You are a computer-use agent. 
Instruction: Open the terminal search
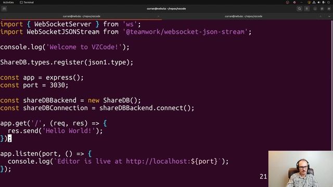point(300,9)
